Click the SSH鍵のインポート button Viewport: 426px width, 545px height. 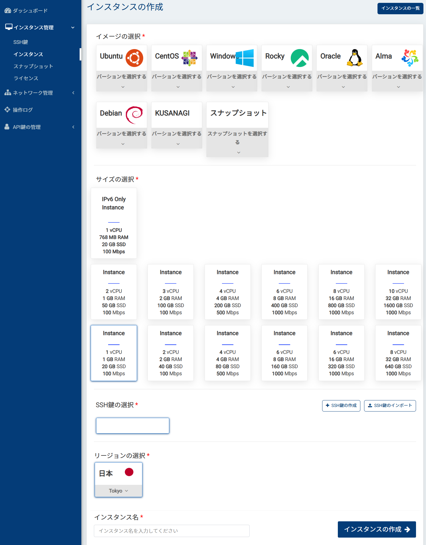point(390,406)
